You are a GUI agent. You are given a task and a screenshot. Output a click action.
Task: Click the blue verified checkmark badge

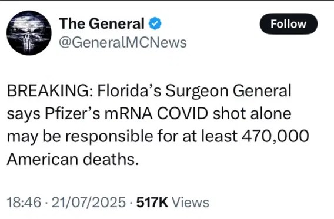155,23
